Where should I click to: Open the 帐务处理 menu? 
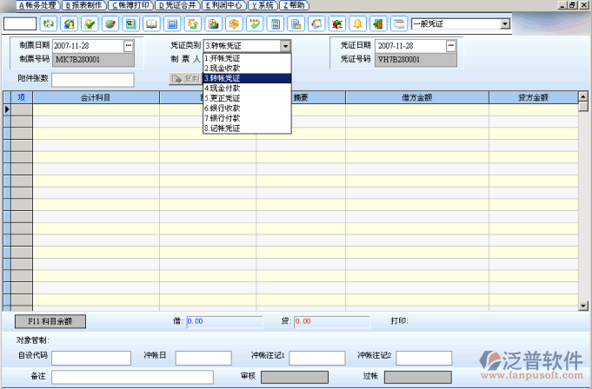pos(33,5)
